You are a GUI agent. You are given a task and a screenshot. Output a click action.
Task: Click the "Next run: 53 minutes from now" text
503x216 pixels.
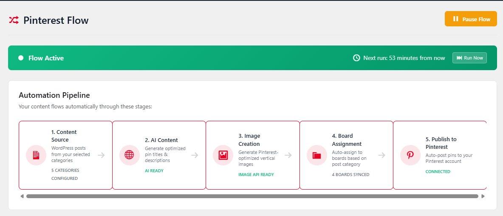pos(404,58)
